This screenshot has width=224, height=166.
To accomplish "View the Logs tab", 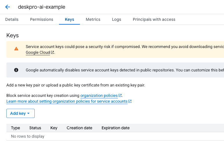I will tap(117, 19).
